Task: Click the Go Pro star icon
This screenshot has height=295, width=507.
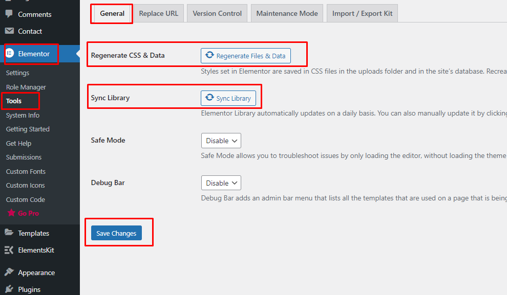Action: click(11, 213)
